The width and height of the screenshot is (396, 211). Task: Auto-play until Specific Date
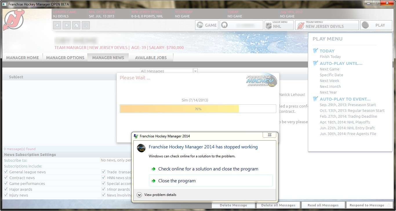331,75
